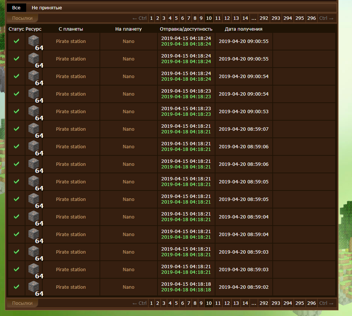This screenshot has height=316, width=352.
Task: Go to page 11 in bottom pagination
Action: click(218, 303)
